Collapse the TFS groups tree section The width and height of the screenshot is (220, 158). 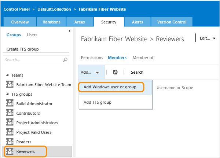coord(7,94)
